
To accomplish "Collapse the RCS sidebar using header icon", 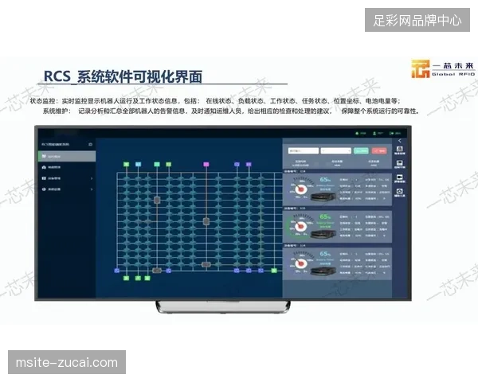I will click(90, 144).
